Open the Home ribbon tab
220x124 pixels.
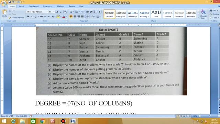12,6
